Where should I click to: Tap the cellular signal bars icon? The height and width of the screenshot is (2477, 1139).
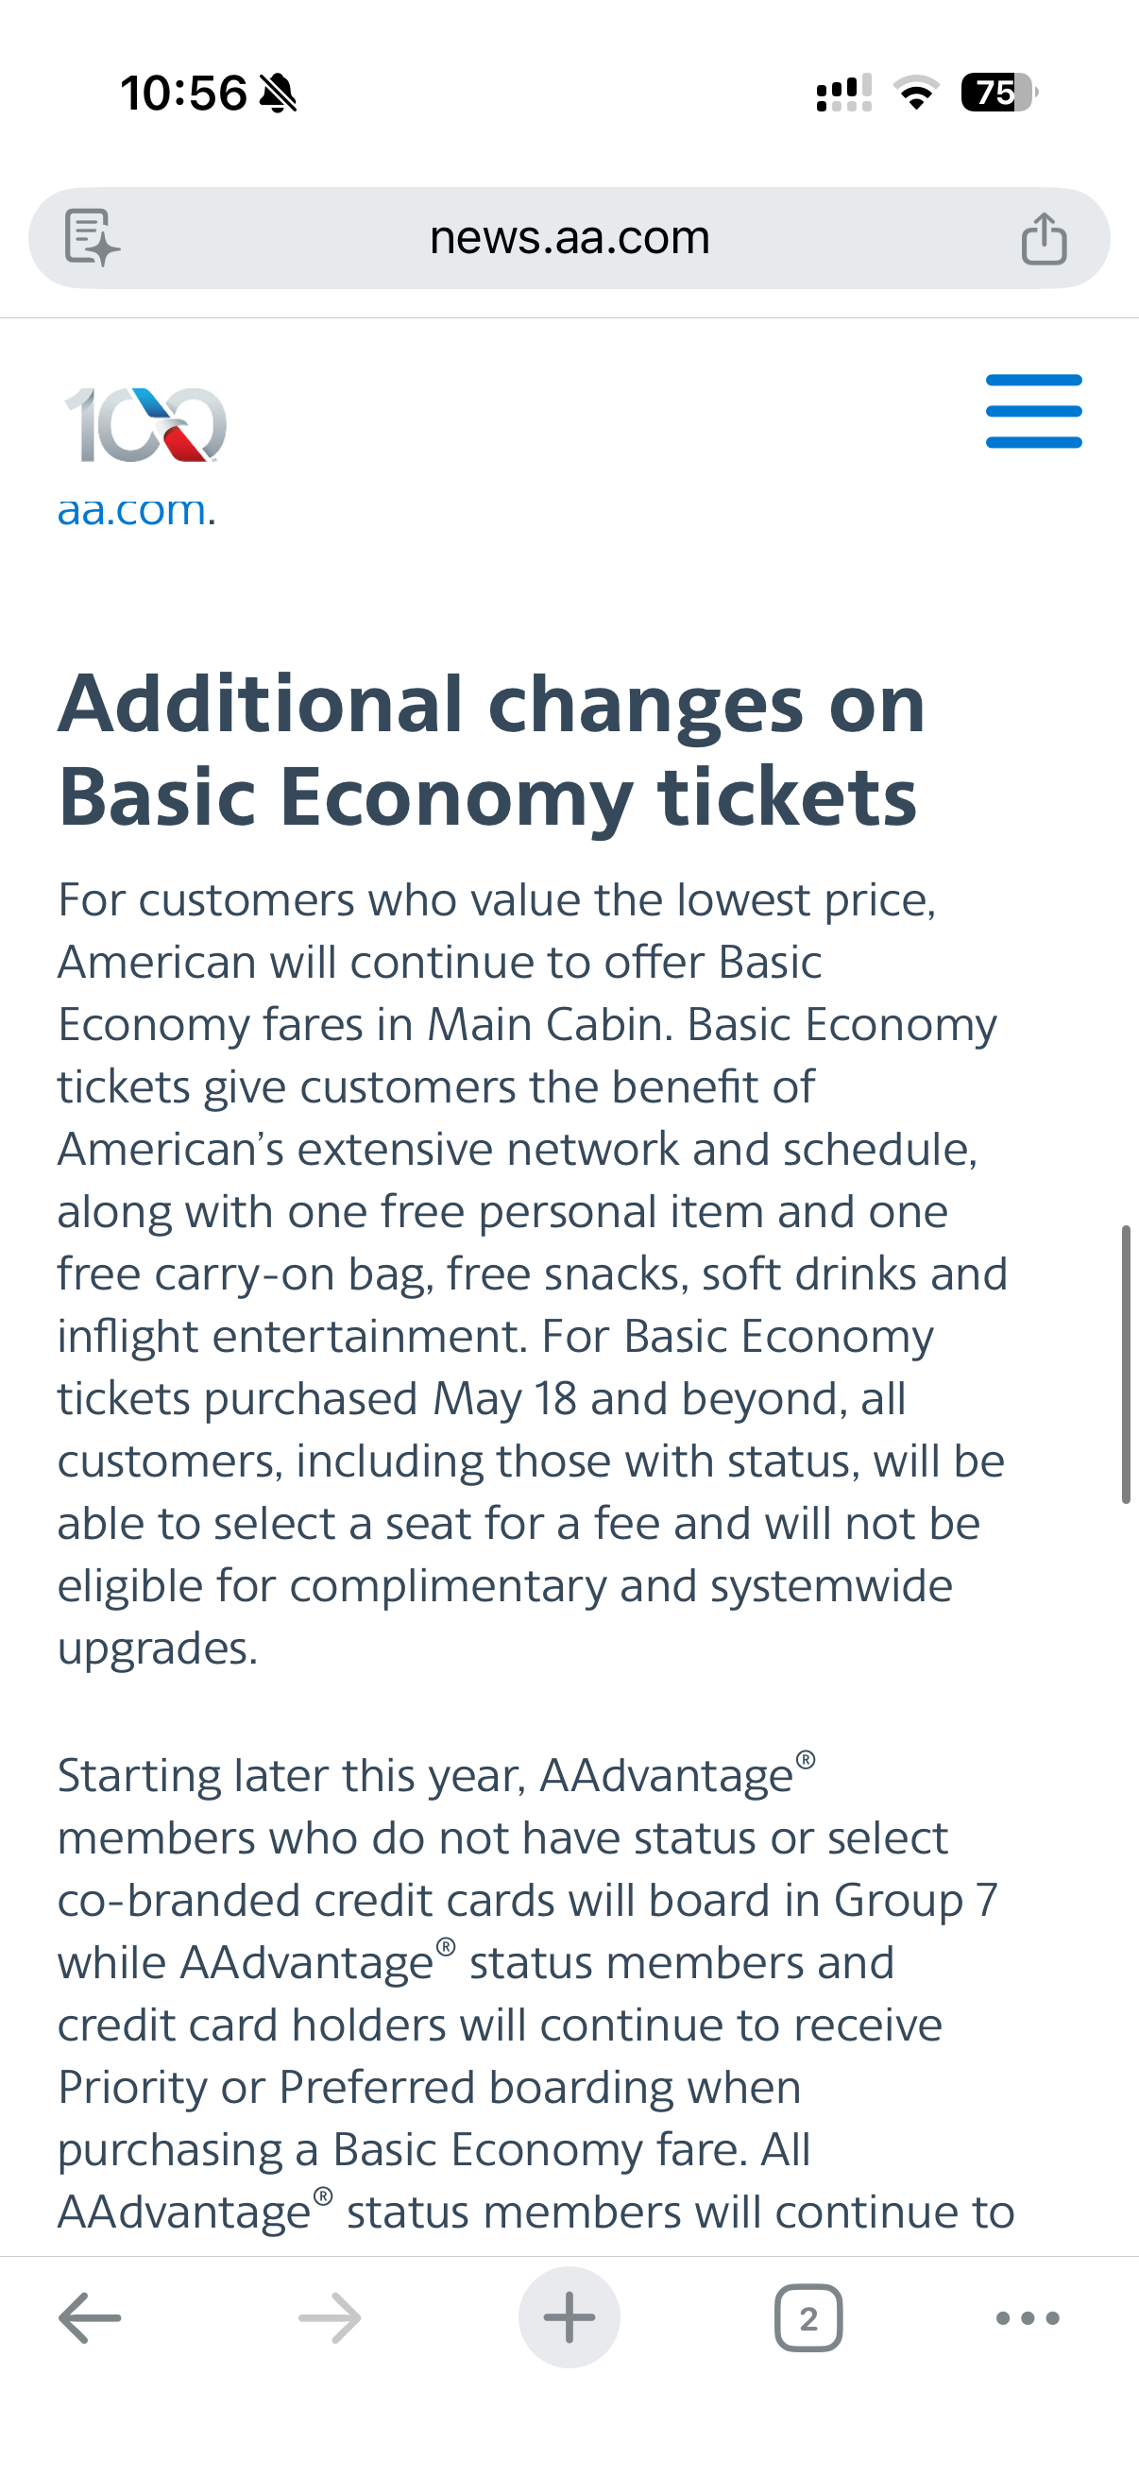(x=843, y=94)
